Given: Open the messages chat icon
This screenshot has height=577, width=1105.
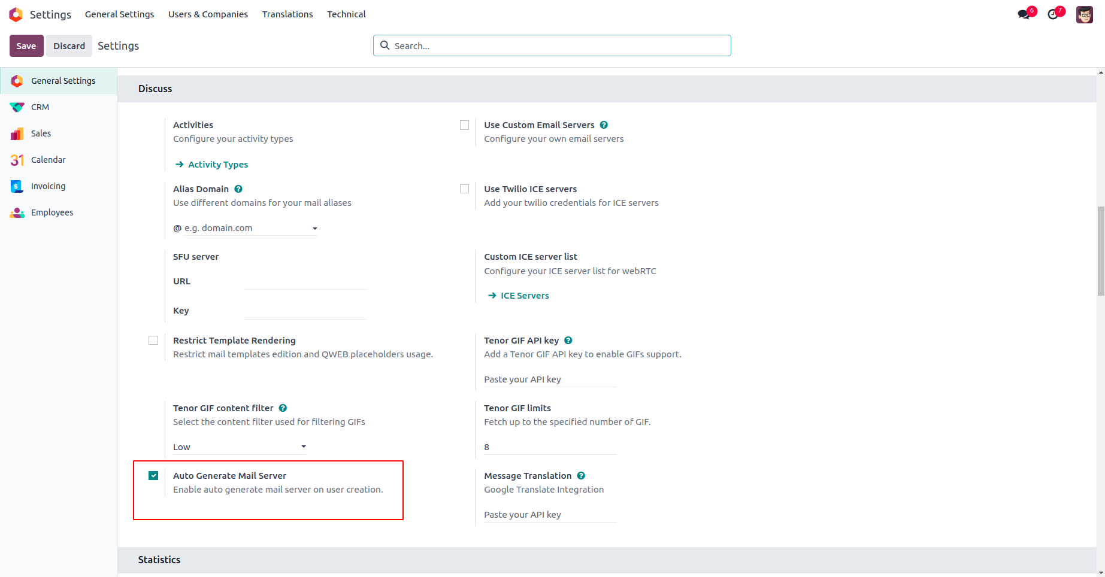Looking at the screenshot, I should pos(1024,14).
